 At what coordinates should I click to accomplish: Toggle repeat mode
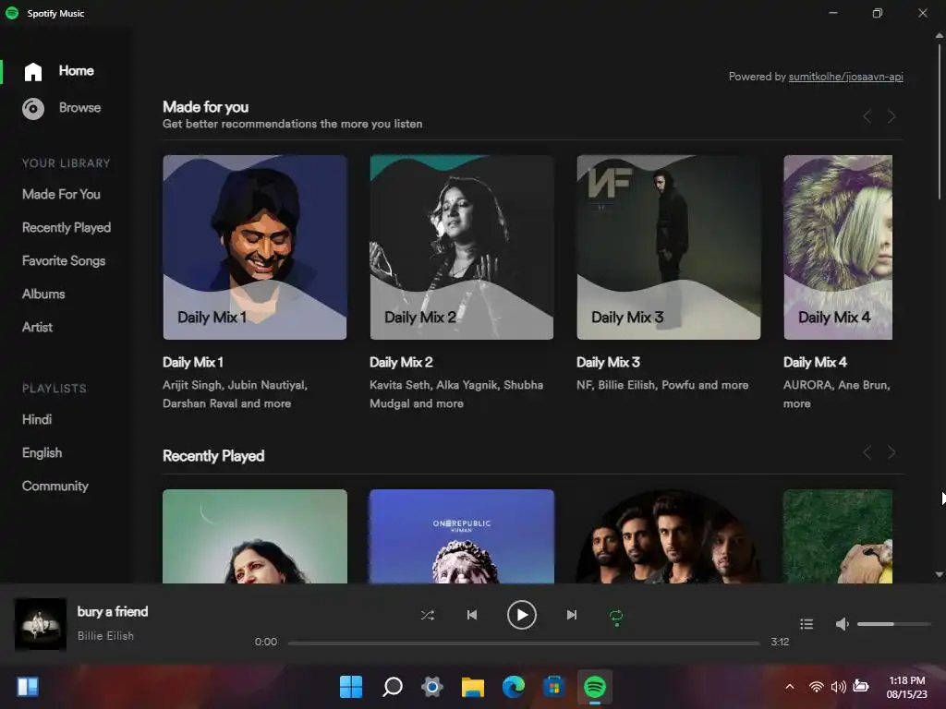coord(616,617)
